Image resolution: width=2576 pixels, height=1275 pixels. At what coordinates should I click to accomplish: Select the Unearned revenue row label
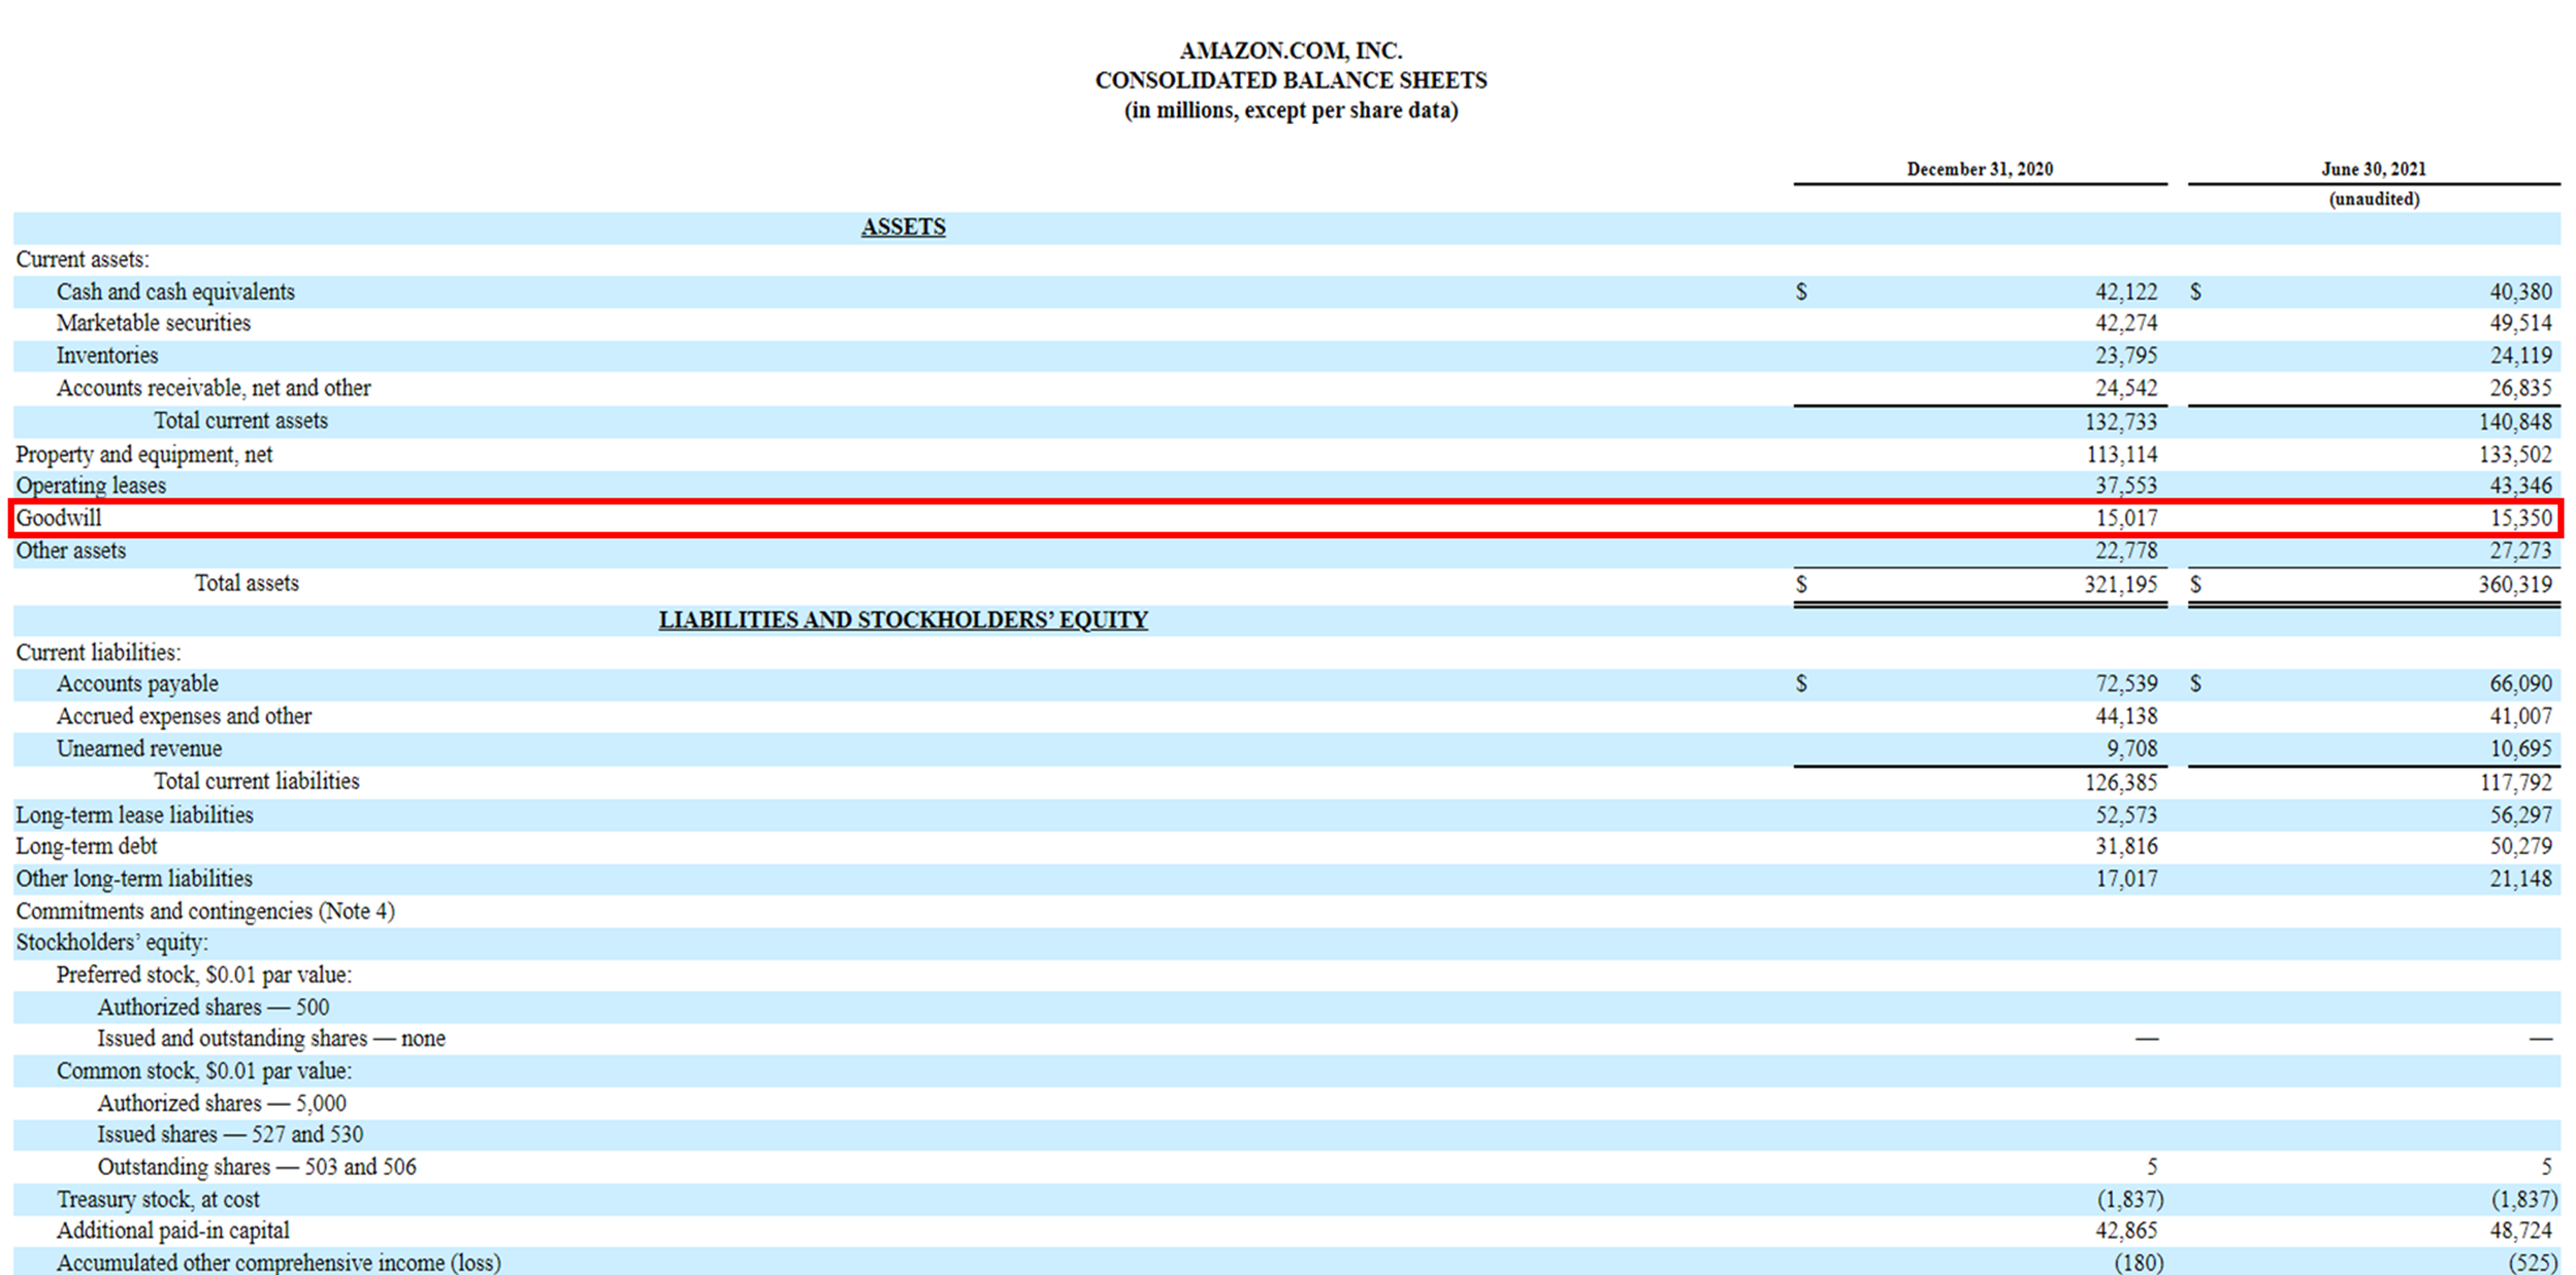click(x=139, y=749)
